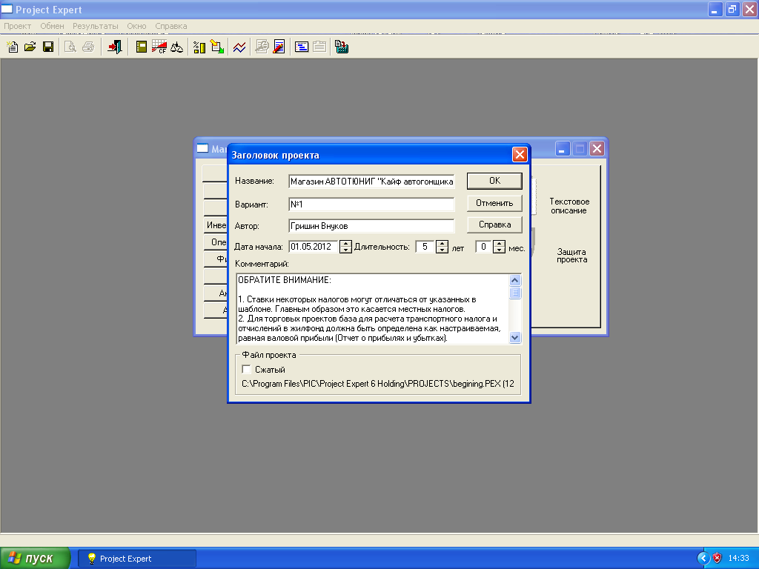Viewport: 759px width, 569px height.
Task: Click the percent and ruler toolbar icon
Action: click(199, 47)
